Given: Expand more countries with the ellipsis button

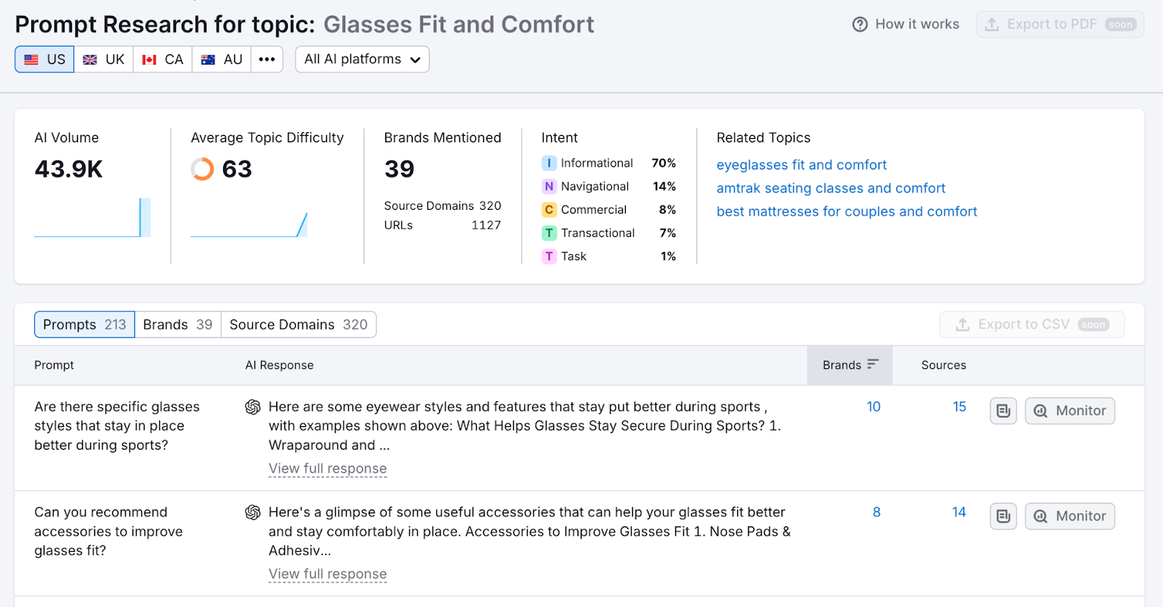Looking at the screenshot, I should (267, 60).
